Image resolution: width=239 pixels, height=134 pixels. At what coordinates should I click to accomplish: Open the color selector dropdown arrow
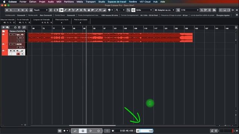pyautogui.click(x=112, y=10)
